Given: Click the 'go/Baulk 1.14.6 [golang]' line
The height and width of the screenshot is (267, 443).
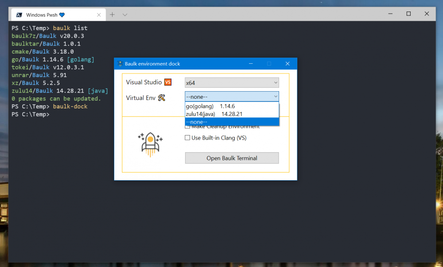Looking at the screenshot, I should tap(53, 59).
